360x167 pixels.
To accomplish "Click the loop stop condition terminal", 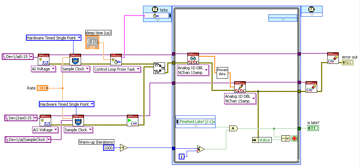I will (x=294, y=139).
